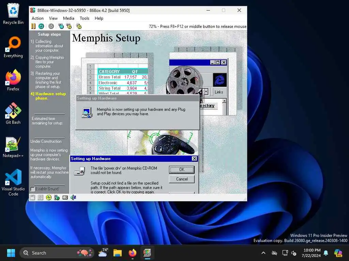349x261 pixels.
Task: Open 86Box settings gear icon
Action: coord(79,26)
